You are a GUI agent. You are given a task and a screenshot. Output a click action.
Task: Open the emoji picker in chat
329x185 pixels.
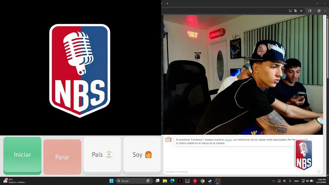click(319, 172)
